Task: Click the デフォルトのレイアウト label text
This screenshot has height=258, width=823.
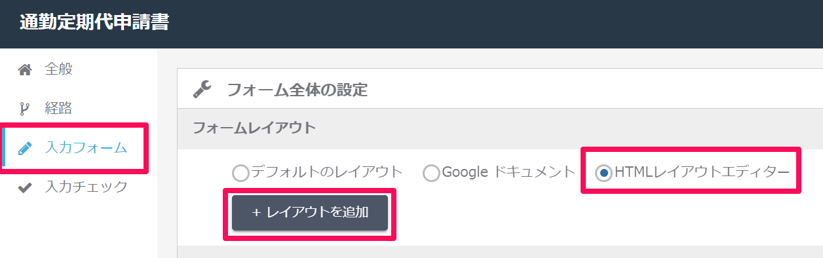Action: tap(327, 173)
